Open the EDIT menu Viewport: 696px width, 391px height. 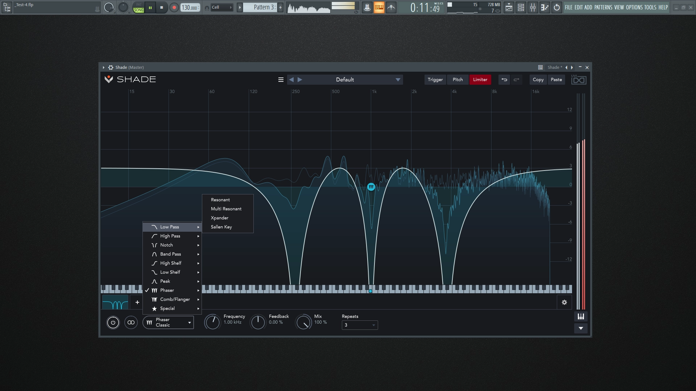tap(579, 7)
